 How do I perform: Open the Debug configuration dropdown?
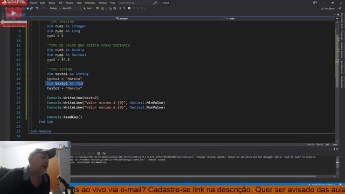55,9
